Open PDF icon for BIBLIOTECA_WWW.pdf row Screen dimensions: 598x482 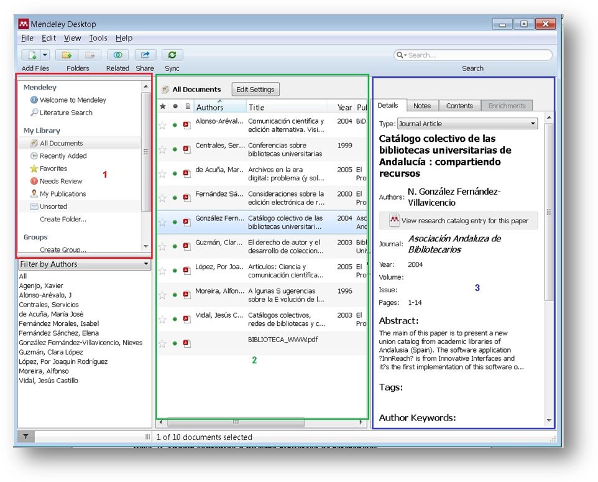click(x=186, y=343)
